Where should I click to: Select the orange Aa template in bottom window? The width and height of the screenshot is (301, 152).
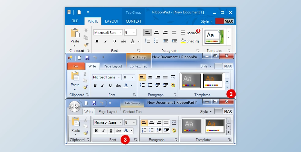click(x=214, y=126)
